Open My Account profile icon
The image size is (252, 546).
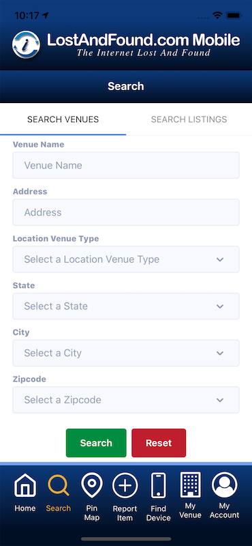click(225, 485)
